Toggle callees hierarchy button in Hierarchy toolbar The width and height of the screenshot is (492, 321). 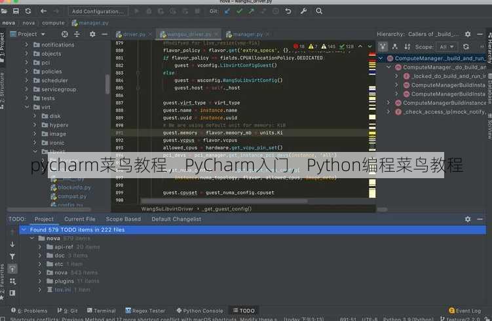click(395, 47)
